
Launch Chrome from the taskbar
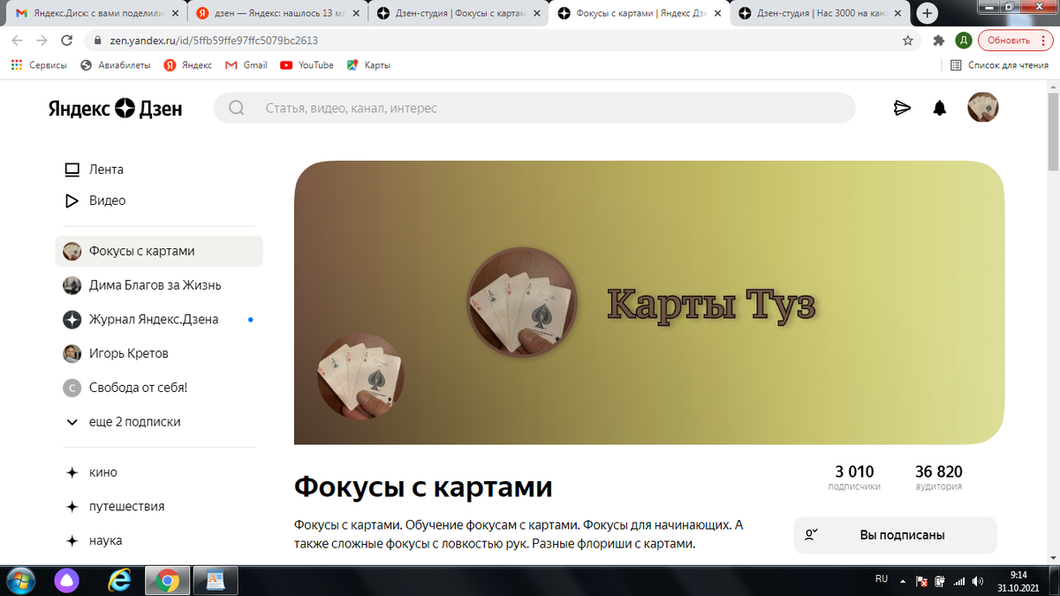[x=167, y=580]
